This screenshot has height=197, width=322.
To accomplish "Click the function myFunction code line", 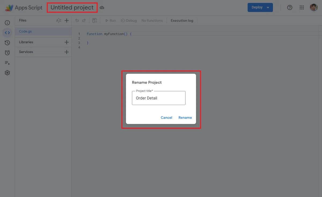I will pos(109,34).
